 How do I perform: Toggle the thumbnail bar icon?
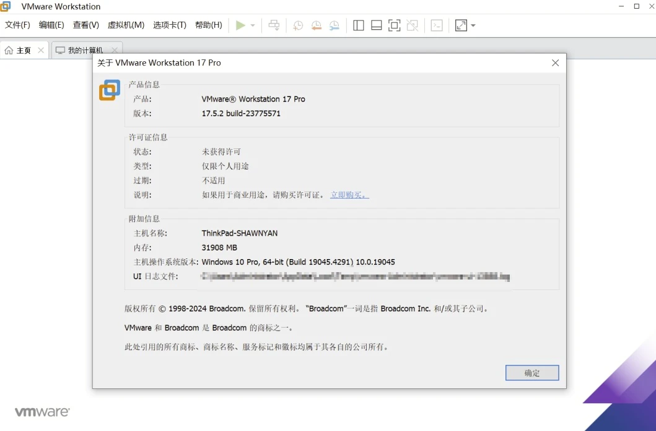376,25
